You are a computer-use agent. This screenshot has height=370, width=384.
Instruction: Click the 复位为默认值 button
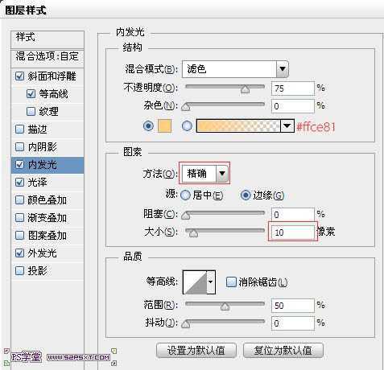click(283, 351)
